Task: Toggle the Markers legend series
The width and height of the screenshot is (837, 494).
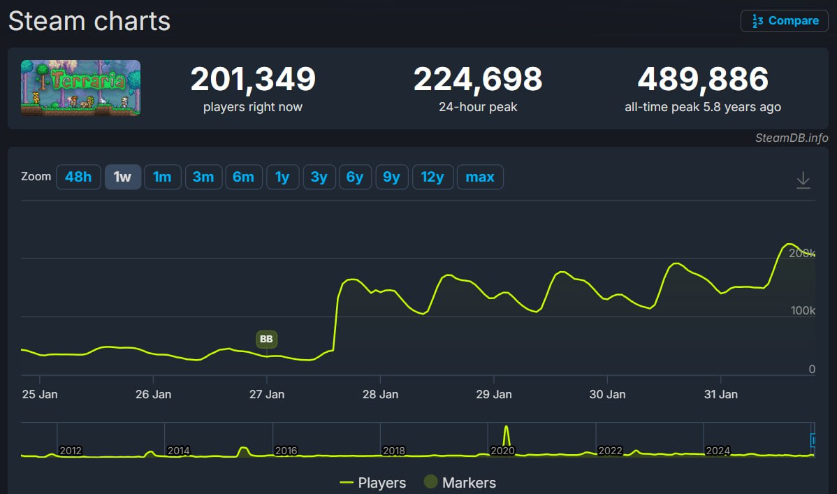Action: (x=460, y=483)
